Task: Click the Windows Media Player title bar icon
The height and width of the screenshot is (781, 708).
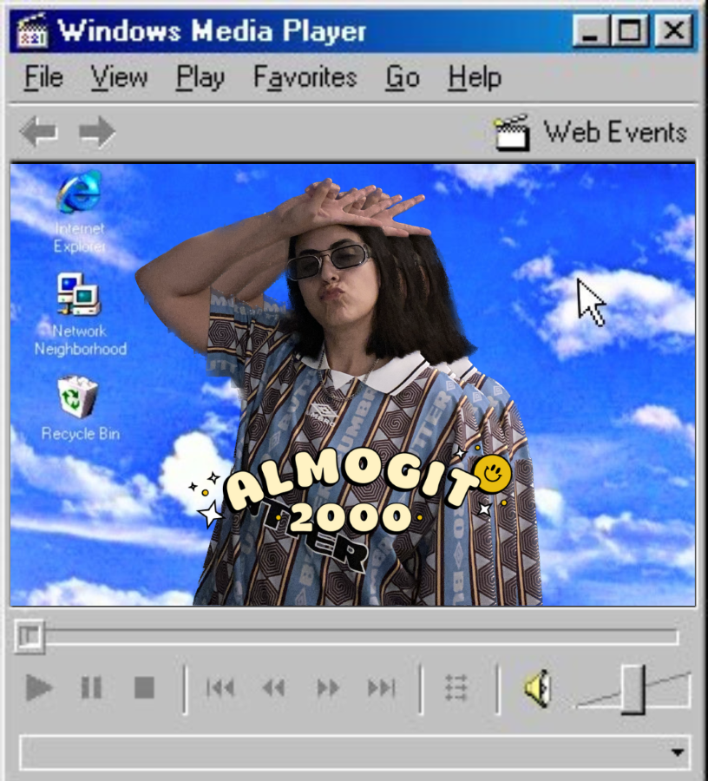Action: 32,30
